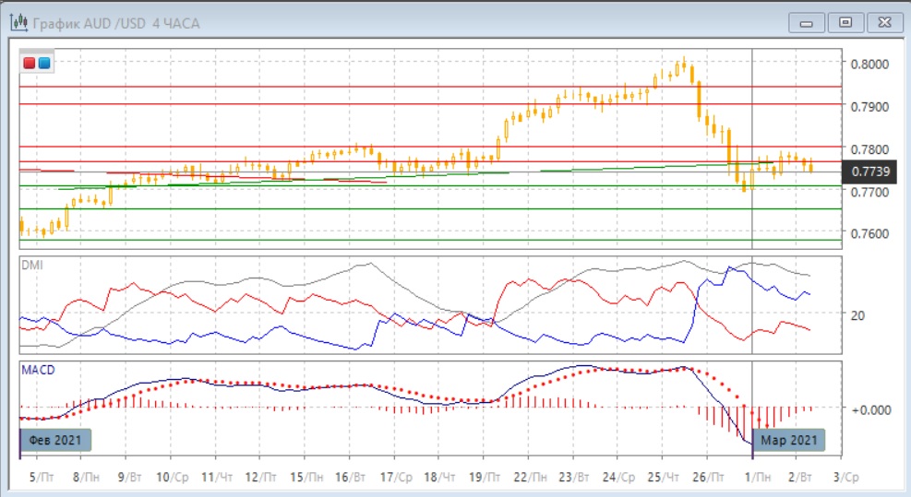Click the Мар 2021 month marker
This screenshot has width=911, height=497.
tap(788, 440)
